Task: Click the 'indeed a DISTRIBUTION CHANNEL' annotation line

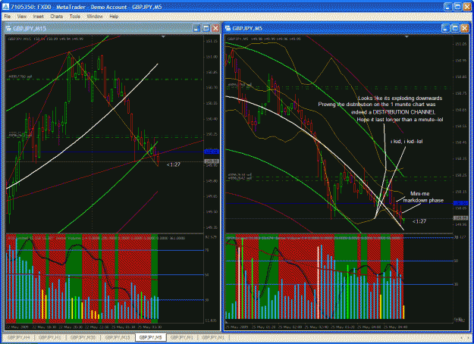Action: coord(393,112)
